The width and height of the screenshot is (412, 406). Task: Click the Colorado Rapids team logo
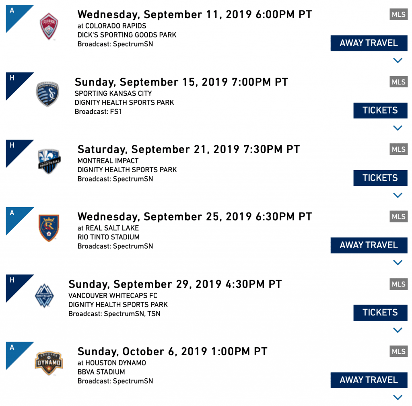click(x=49, y=26)
